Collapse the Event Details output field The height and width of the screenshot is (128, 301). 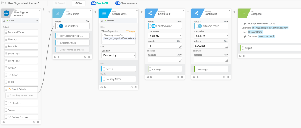(x=9, y=89)
